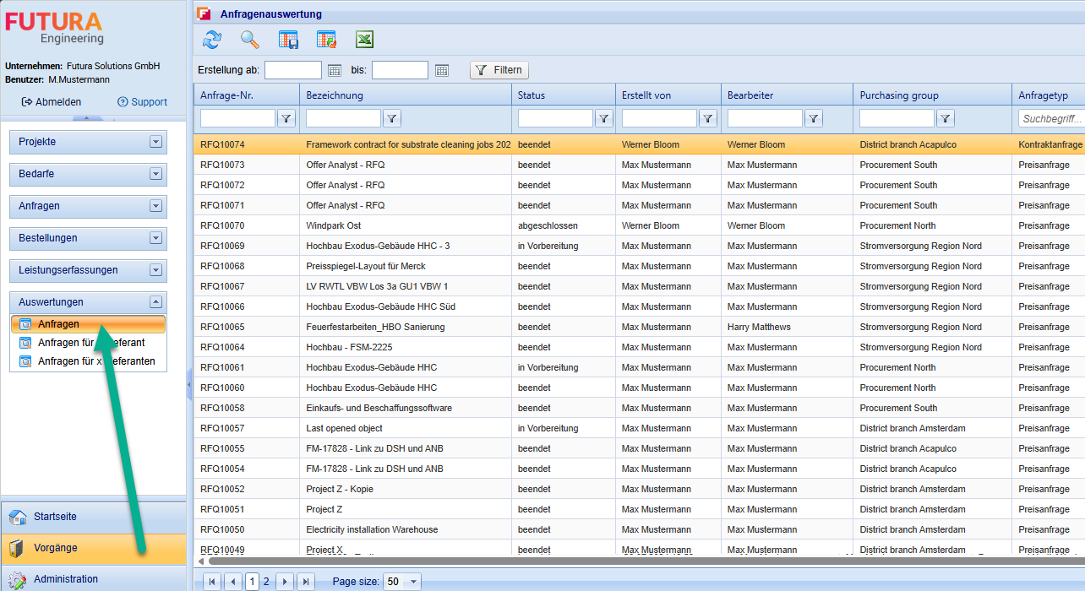
Task: Click Last opened object cell
Action: click(406, 428)
